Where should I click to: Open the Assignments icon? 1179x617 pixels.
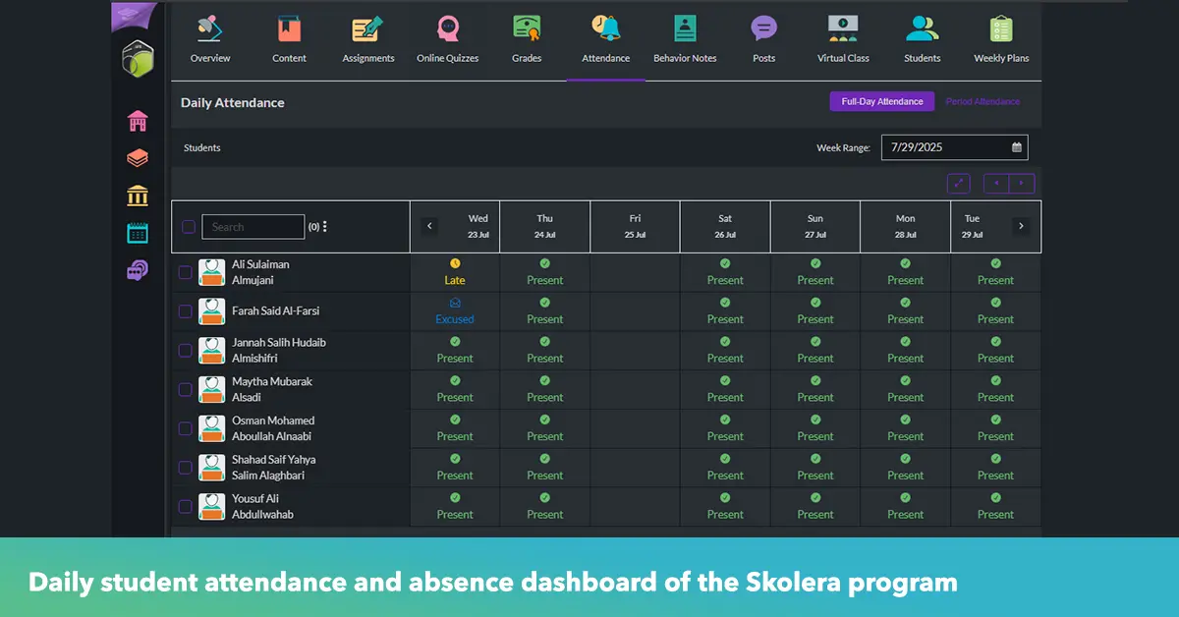[367, 30]
